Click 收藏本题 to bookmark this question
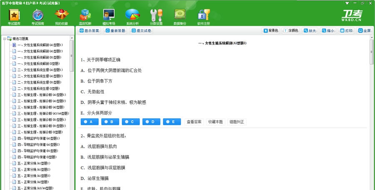 tap(215, 122)
